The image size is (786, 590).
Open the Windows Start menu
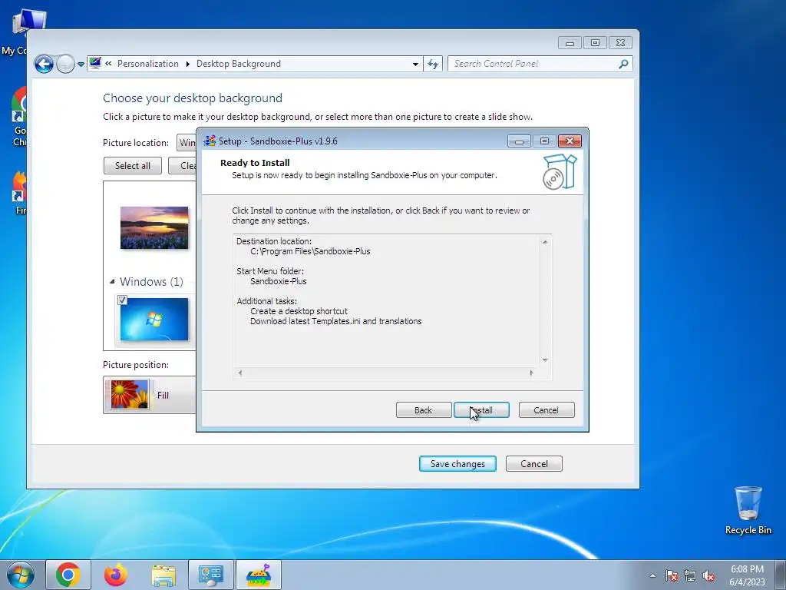(20, 575)
